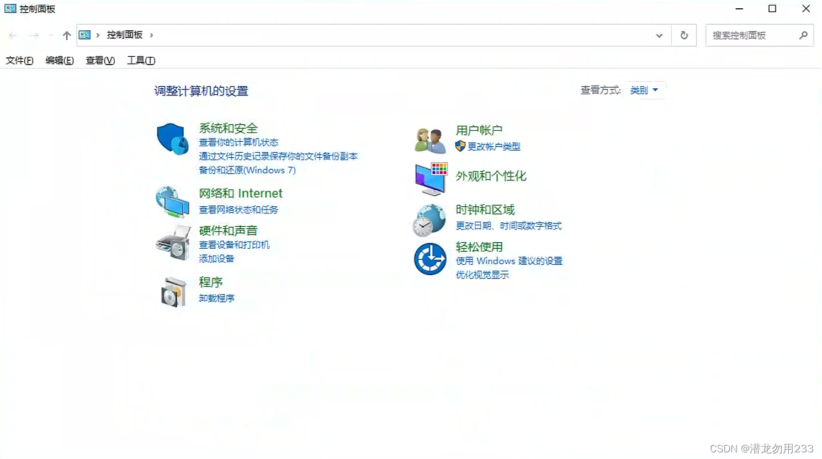Open the 轻松使用 blue circle icon

[x=430, y=259]
